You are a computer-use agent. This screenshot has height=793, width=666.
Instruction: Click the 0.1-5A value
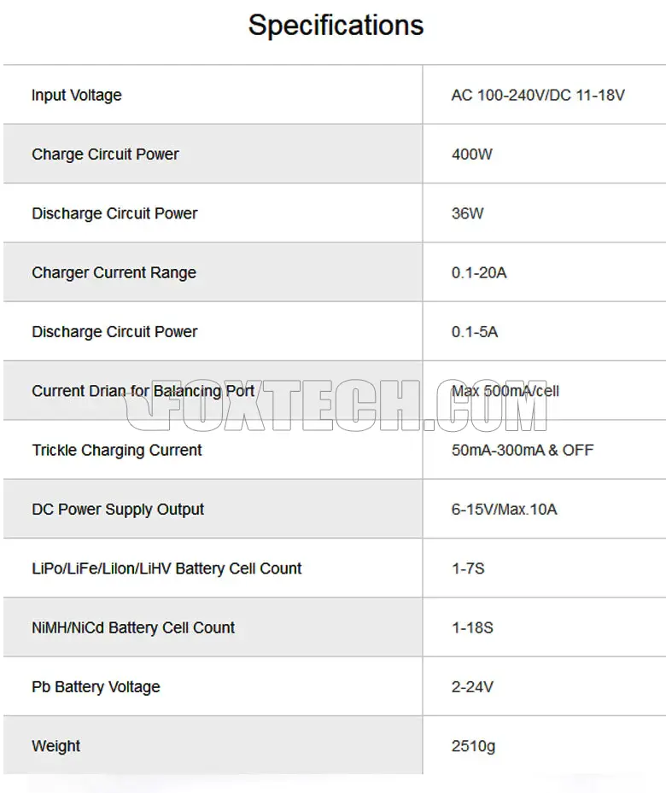[x=475, y=332]
